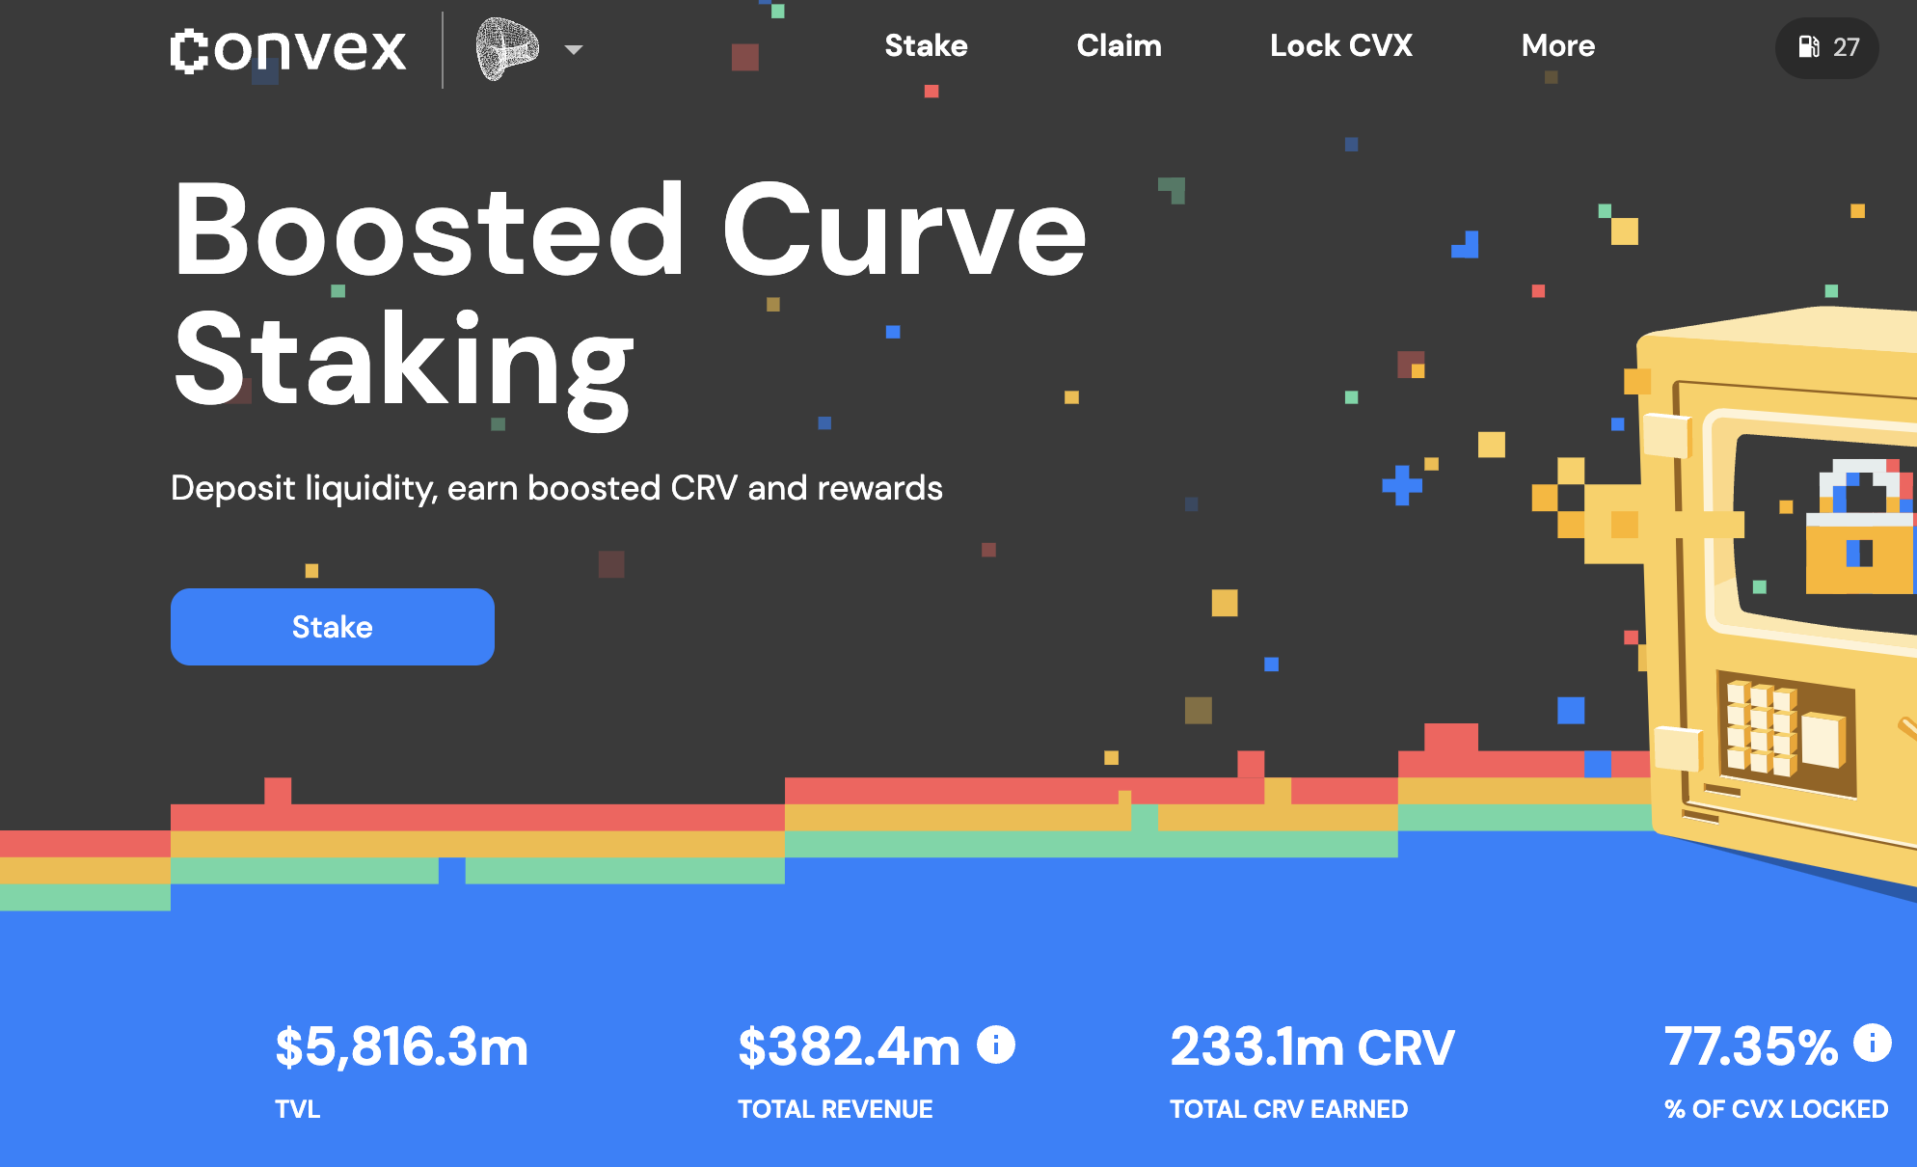Click the blue Stake button
Image resolution: width=1917 pixels, height=1167 pixels.
[333, 627]
